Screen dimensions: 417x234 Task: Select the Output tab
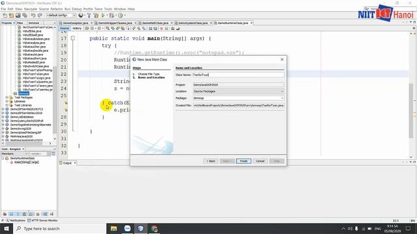click(x=67, y=163)
